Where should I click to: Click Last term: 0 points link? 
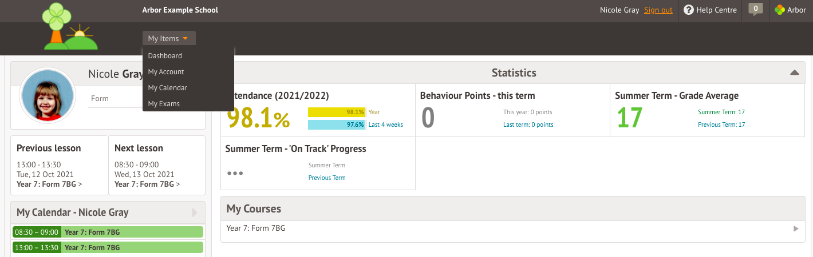pos(528,125)
